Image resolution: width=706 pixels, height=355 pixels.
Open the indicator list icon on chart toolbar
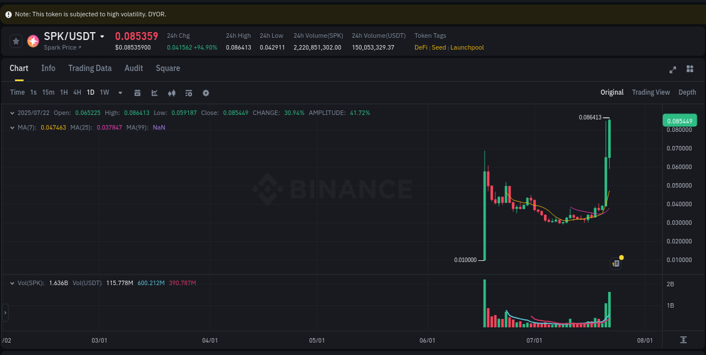coord(189,92)
